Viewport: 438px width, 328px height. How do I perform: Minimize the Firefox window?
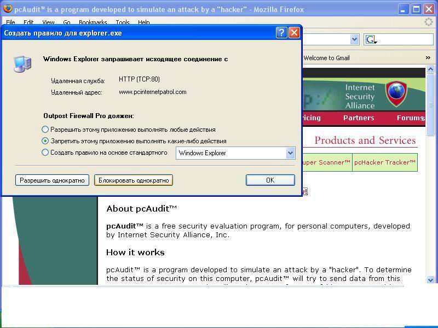tap(403, 9)
